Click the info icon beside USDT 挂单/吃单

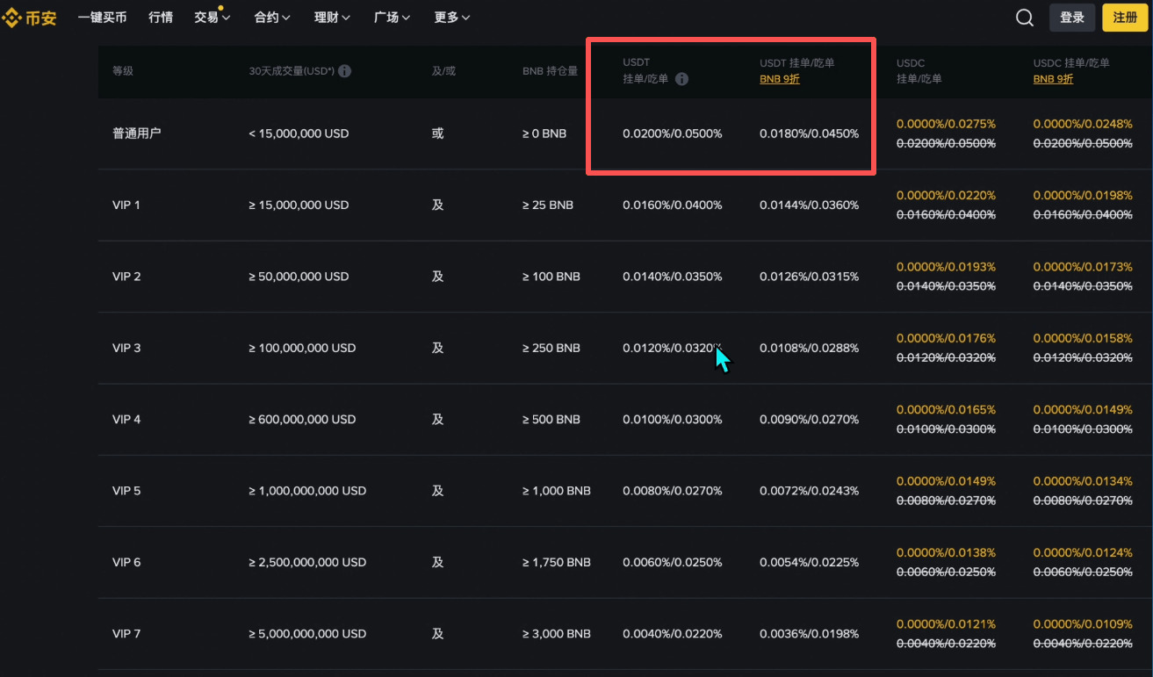682,80
